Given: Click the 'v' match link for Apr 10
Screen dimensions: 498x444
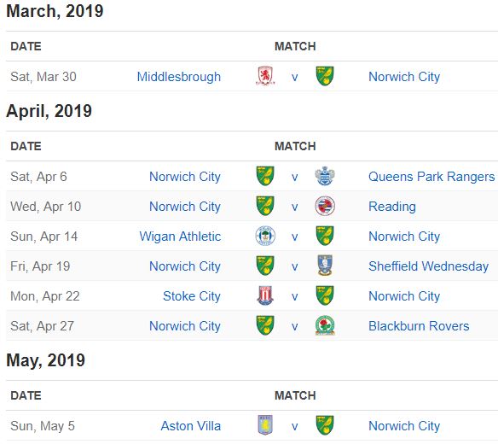Looking at the screenshot, I should coord(295,207).
